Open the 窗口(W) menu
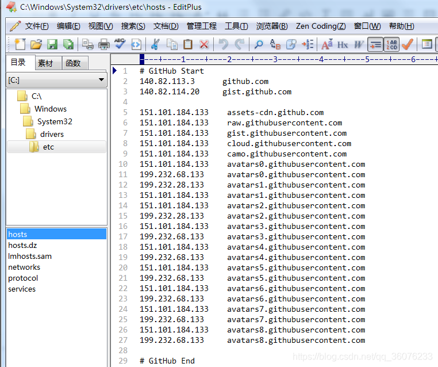The width and height of the screenshot is (438, 367). tap(367, 26)
